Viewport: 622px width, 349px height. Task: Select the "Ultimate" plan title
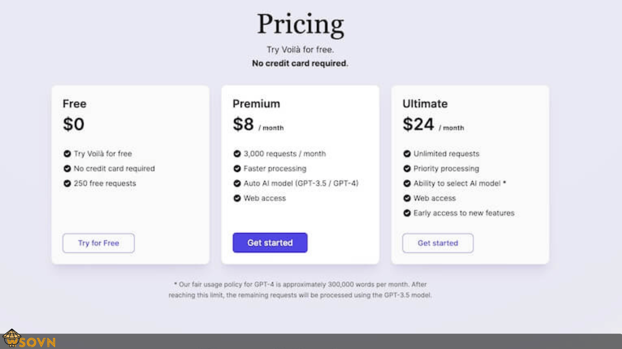pos(425,104)
